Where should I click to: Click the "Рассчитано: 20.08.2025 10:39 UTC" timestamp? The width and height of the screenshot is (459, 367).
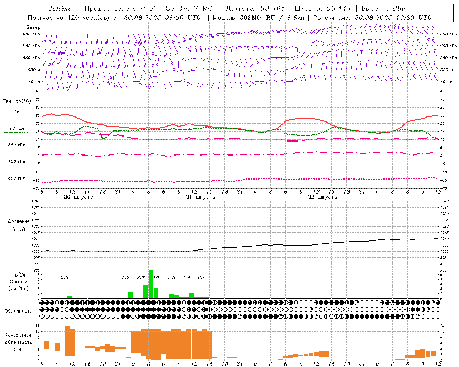click(373, 18)
